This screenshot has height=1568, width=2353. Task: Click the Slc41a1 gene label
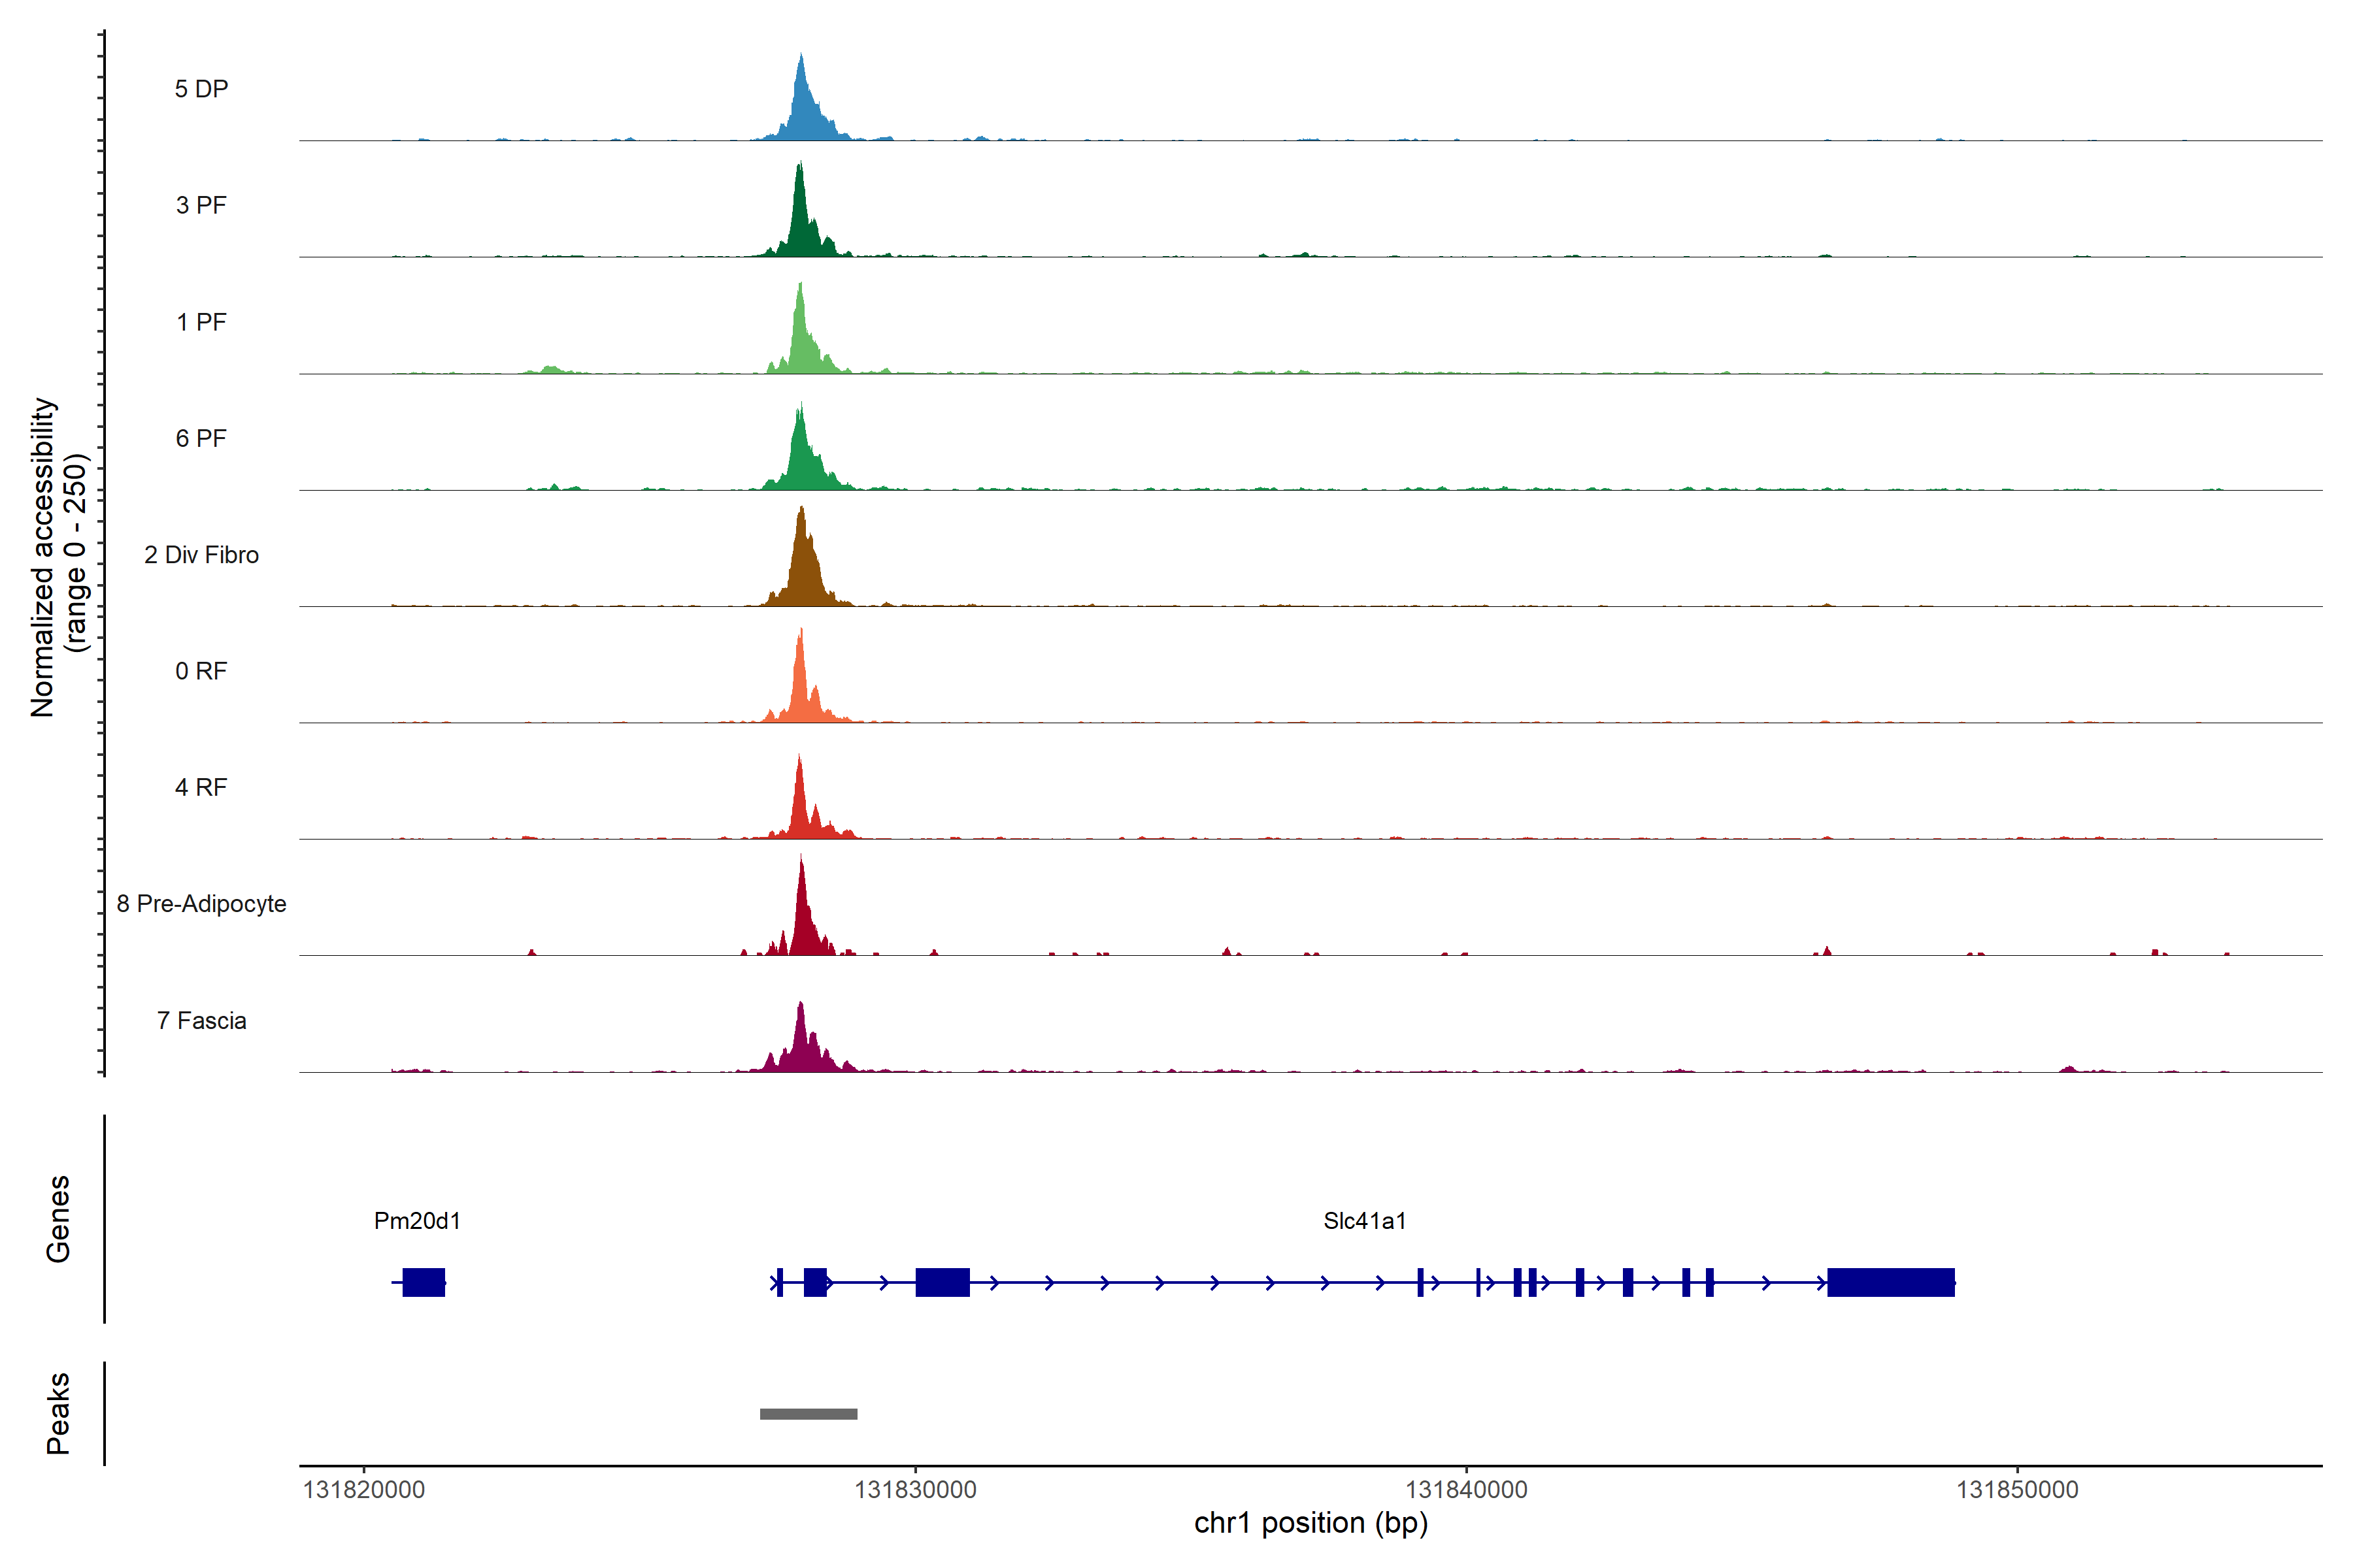point(1365,1221)
